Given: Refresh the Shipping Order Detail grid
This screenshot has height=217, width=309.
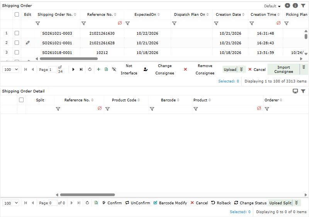Looking at the screenshot, I should click(87, 203).
